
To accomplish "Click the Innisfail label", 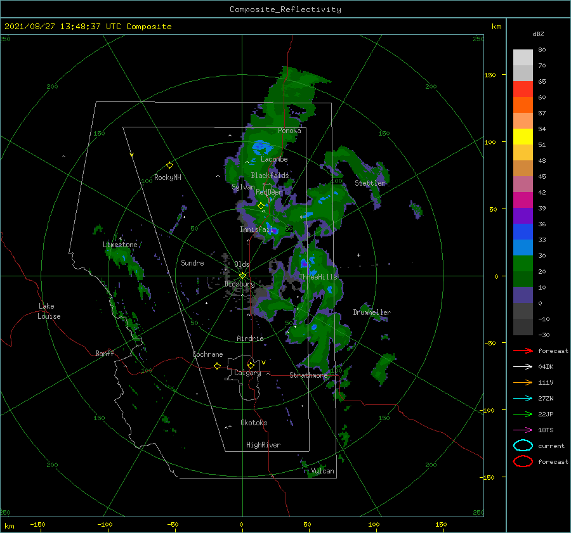I will coord(256,229).
